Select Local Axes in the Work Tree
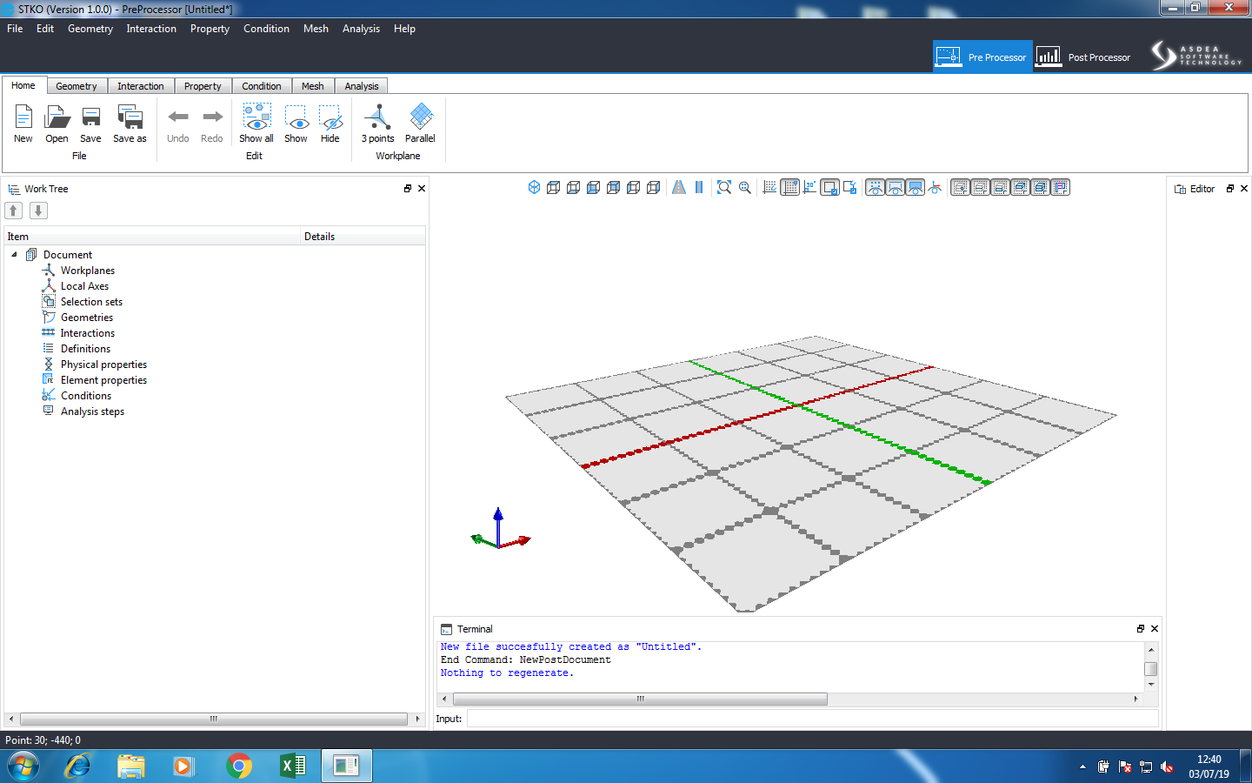 (84, 286)
